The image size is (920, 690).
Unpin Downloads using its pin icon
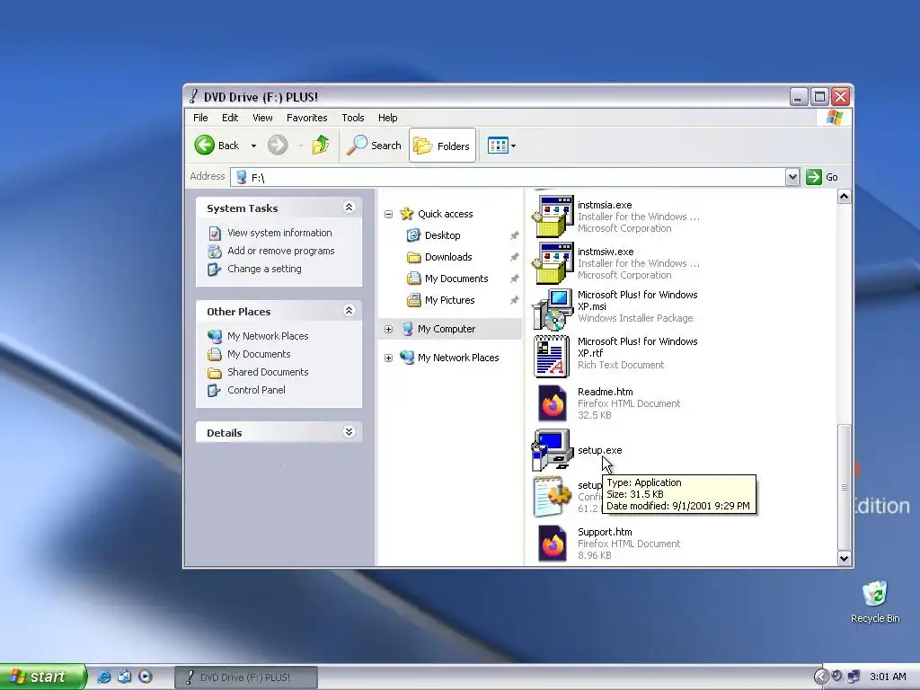coord(514,257)
